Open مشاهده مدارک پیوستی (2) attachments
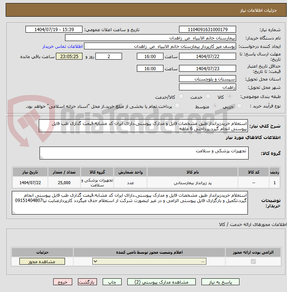This screenshot has height=292, width=287. 162,282
